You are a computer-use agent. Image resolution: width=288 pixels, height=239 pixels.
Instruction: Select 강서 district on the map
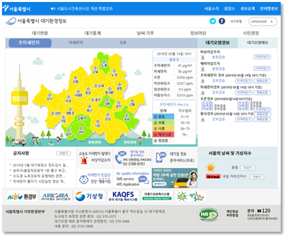pos(50,97)
